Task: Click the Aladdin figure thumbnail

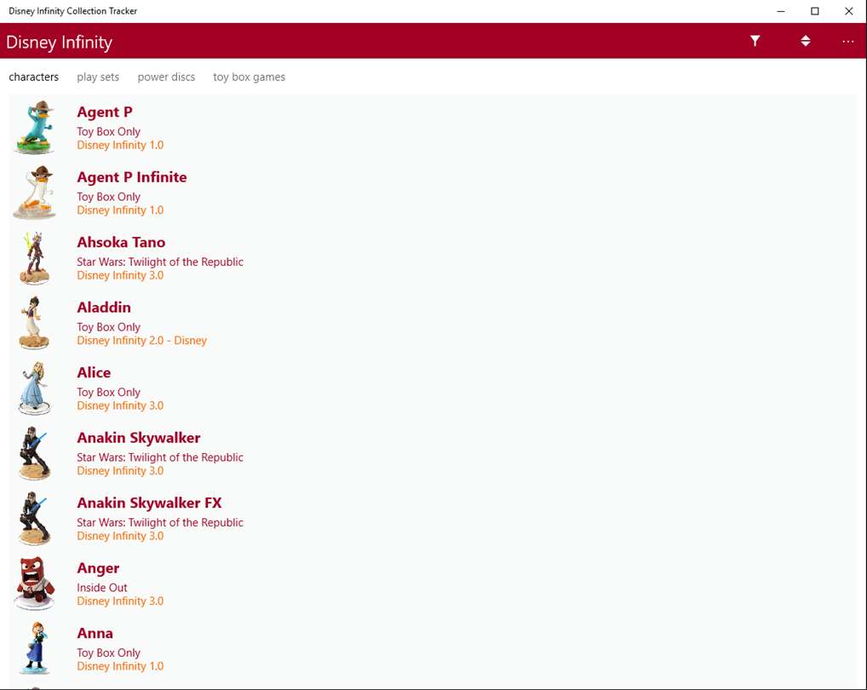Action: pyautogui.click(x=35, y=323)
